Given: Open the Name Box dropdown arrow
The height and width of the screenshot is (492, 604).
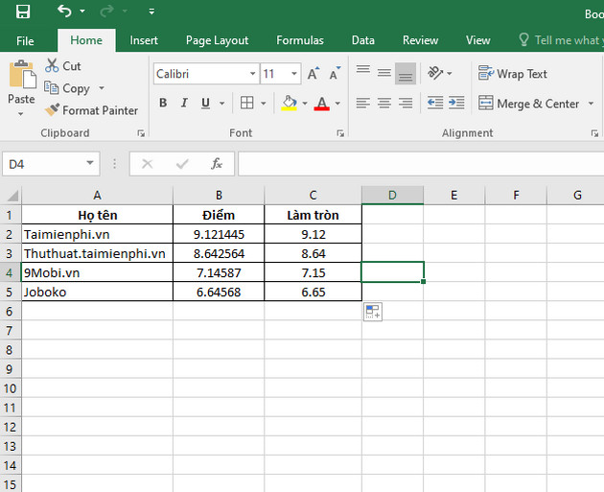Looking at the screenshot, I should [90, 163].
